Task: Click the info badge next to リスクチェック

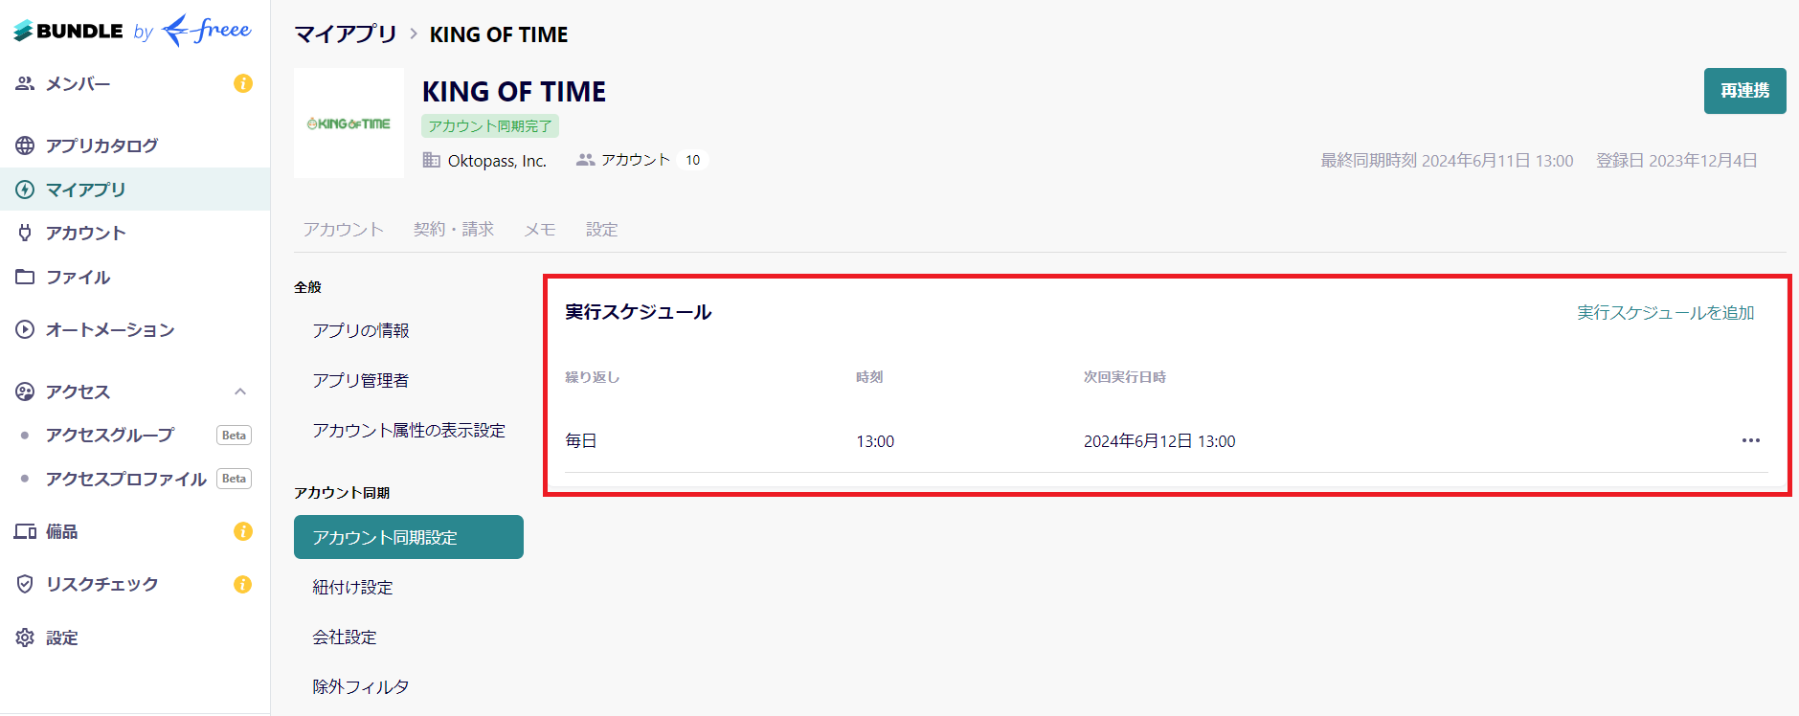Action: pos(243,584)
